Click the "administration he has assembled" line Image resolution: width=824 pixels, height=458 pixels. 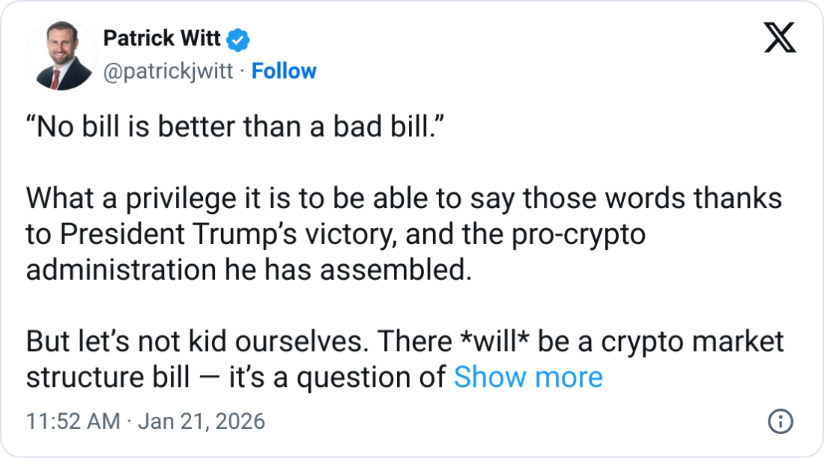coord(249,269)
